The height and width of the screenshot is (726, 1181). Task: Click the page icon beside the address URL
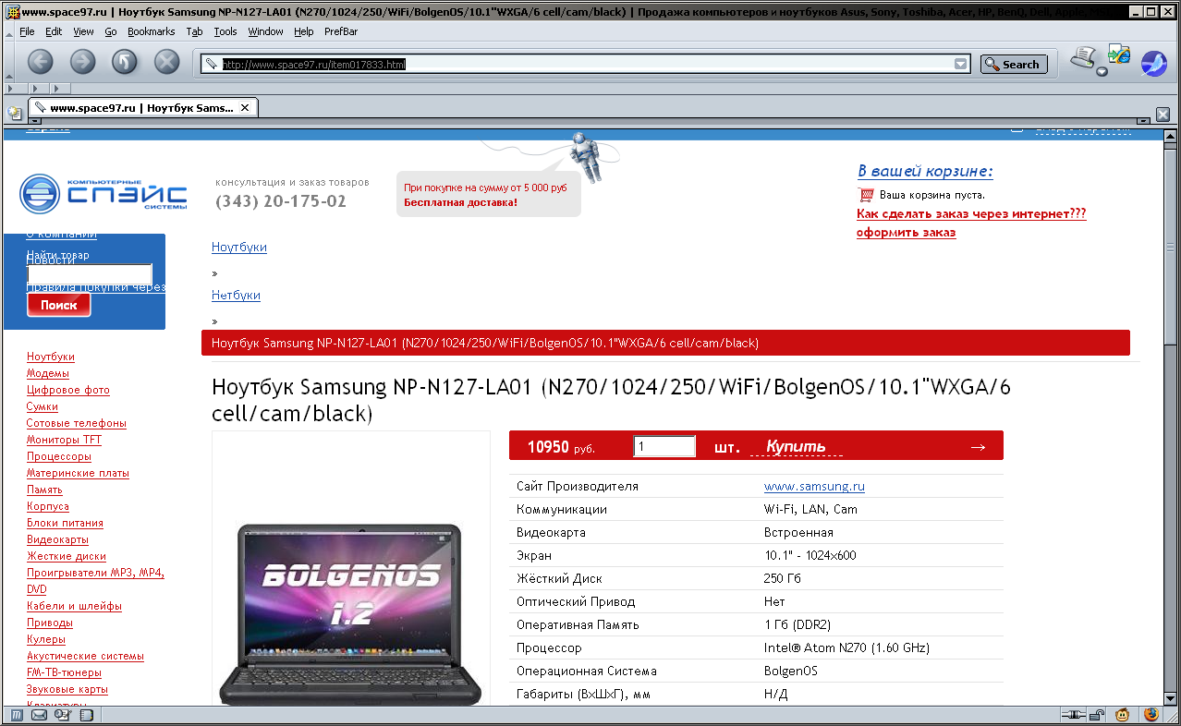click(212, 64)
